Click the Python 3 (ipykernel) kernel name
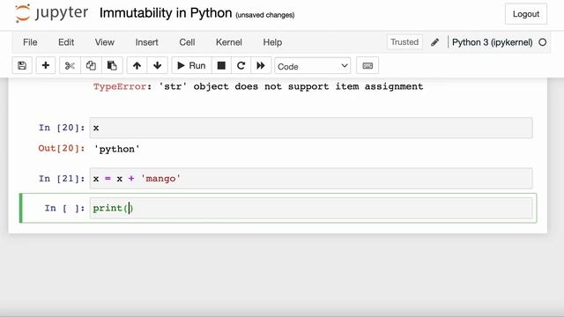Image resolution: width=564 pixels, height=317 pixels. coord(492,42)
